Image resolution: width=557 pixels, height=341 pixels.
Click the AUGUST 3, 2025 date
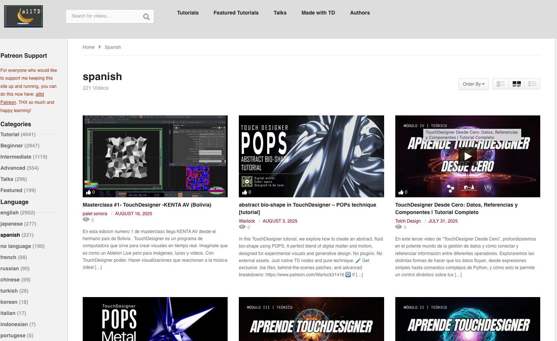[x=280, y=221]
